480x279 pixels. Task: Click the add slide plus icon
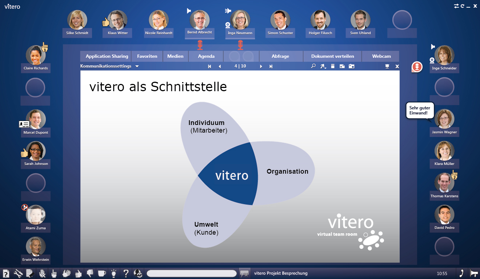coord(342,66)
